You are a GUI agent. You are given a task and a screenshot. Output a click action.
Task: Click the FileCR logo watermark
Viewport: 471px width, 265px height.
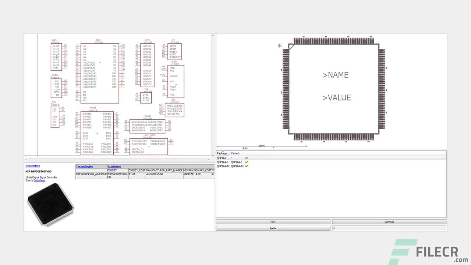click(432, 252)
